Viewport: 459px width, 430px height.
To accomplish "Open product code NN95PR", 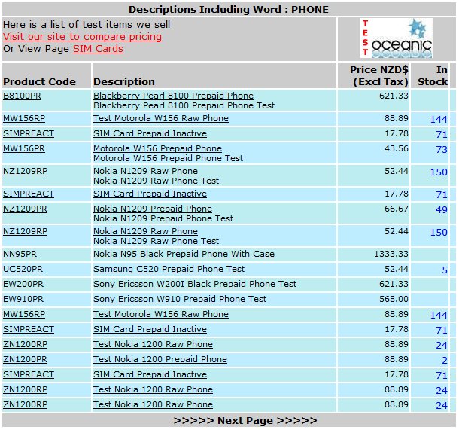I will click(x=20, y=254).
